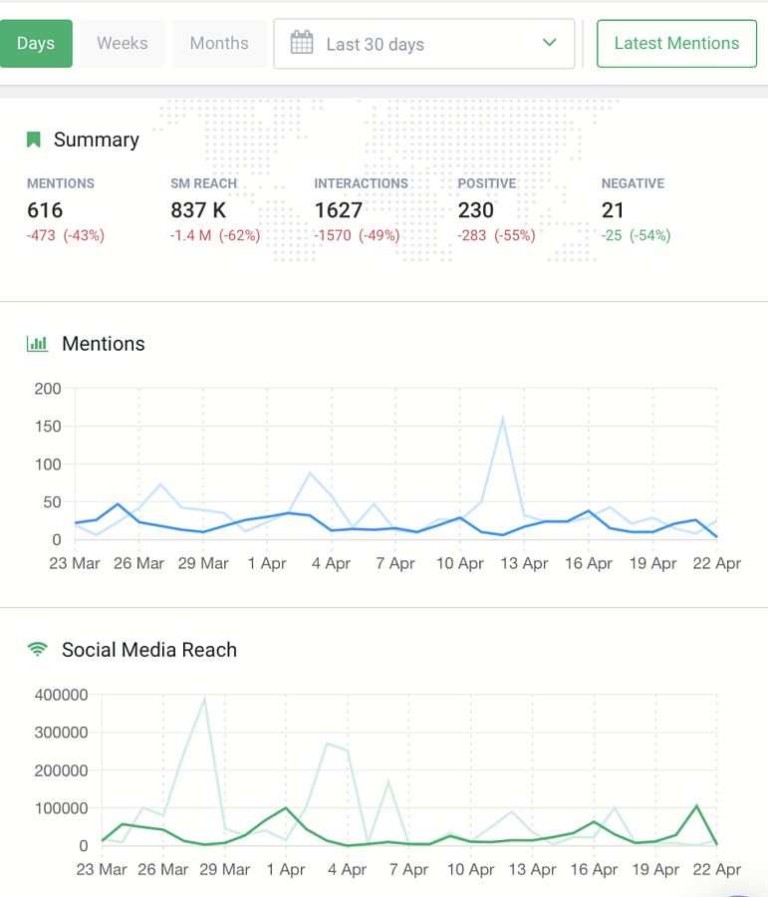768x897 pixels.
Task: Open the Last 30 days date dropdown
Action: click(423, 44)
